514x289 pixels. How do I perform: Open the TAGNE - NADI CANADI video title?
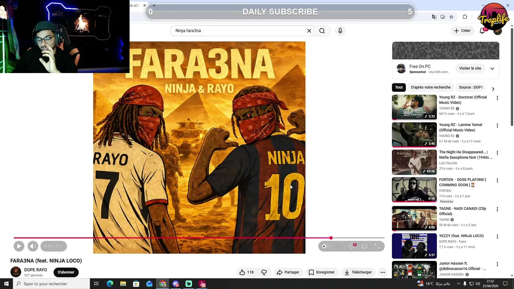point(462,211)
